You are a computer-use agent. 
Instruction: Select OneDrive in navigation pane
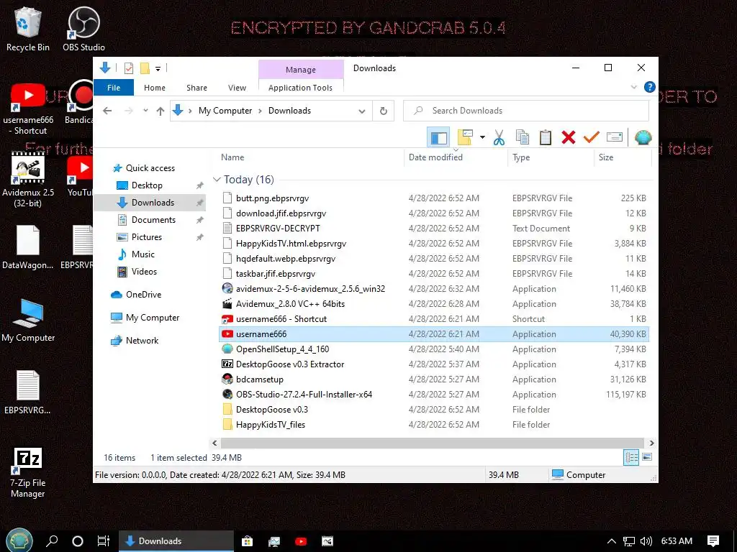[143, 294]
